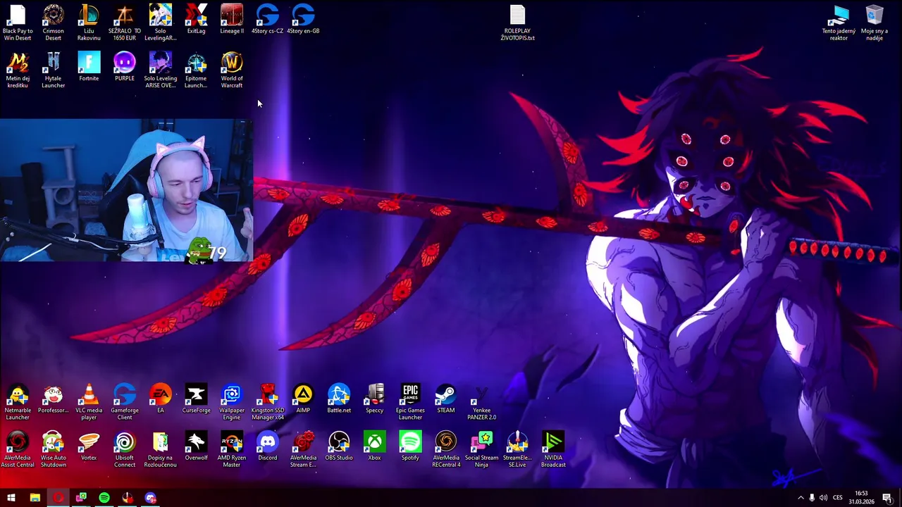Select the NVIDIA Broadcast icon
Viewport: 902px width, 507px height.
click(x=553, y=450)
